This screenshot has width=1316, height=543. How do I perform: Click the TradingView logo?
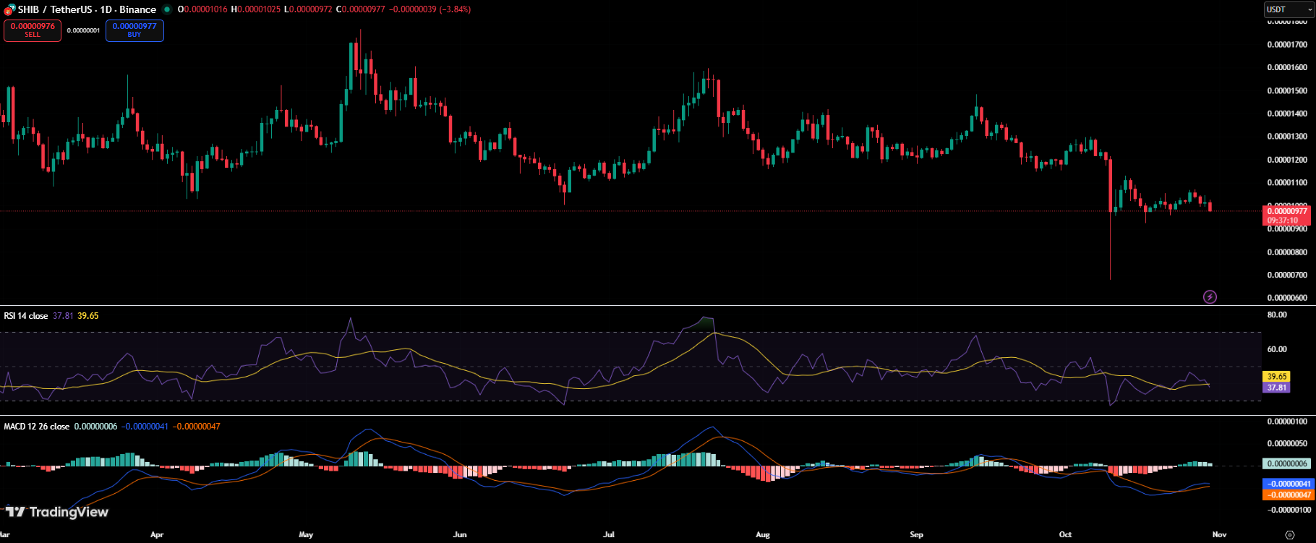[57, 512]
